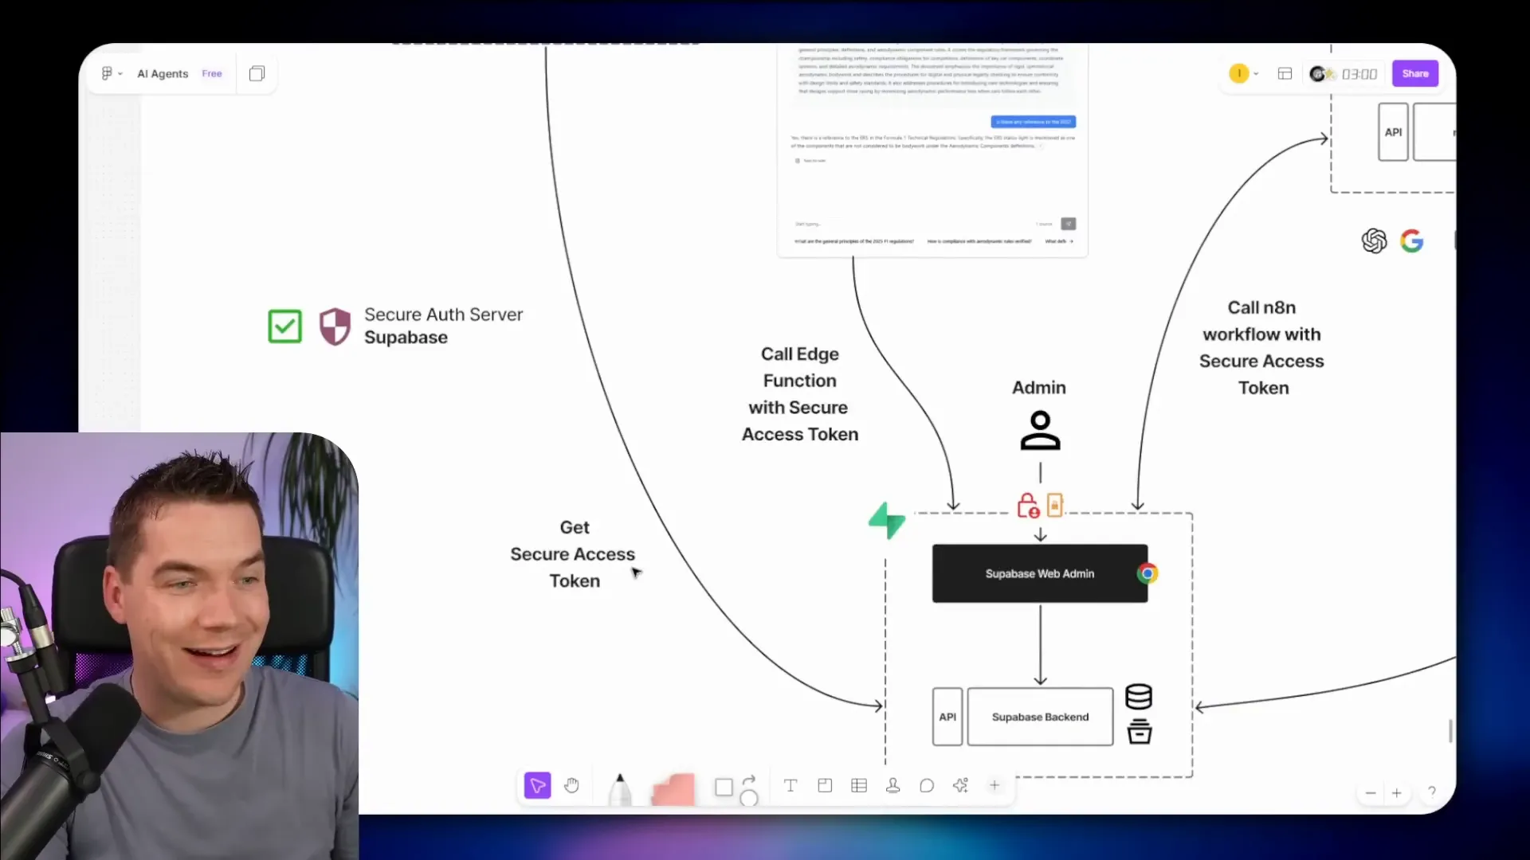Add a Section with the section tool
This screenshot has height=860, width=1530.
click(x=825, y=786)
